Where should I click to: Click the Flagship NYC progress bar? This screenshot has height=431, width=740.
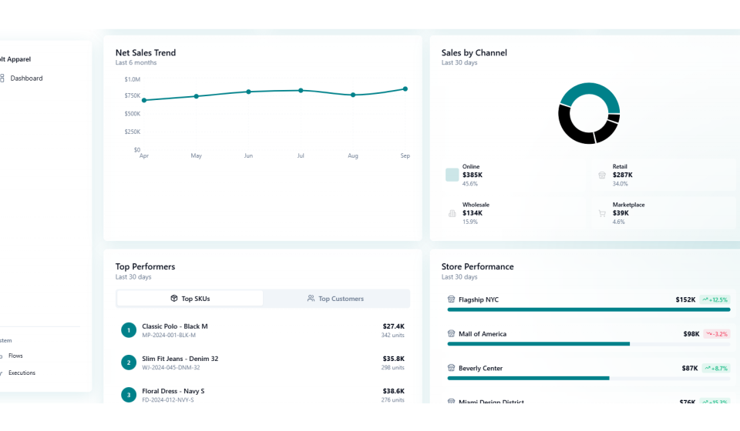(588, 309)
